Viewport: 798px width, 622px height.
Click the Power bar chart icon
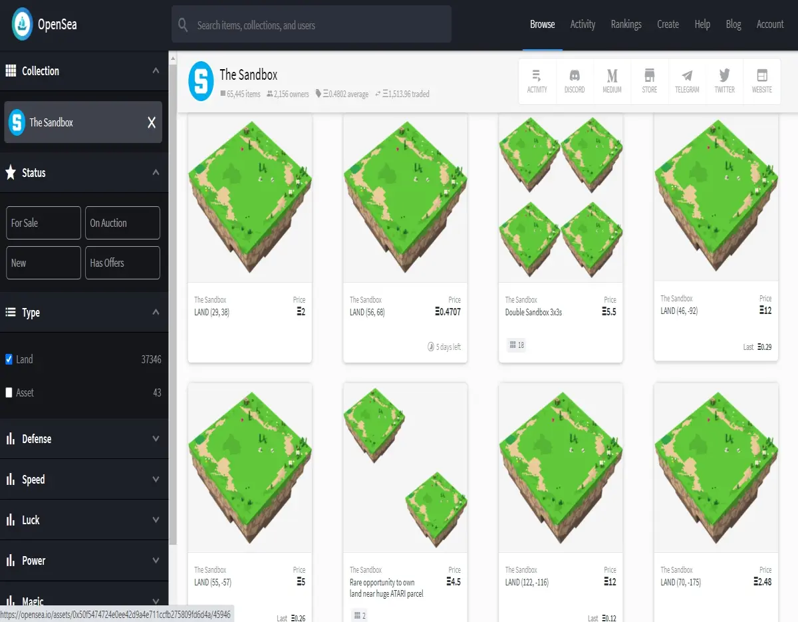tap(11, 561)
